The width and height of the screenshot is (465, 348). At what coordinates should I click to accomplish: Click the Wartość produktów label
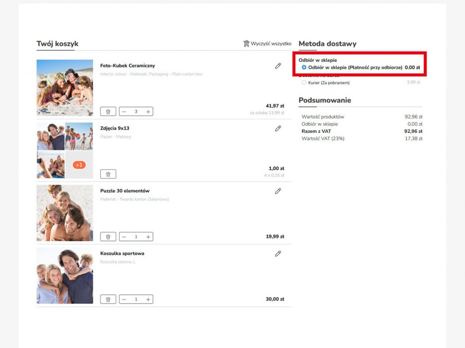click(x=323, y=117)
